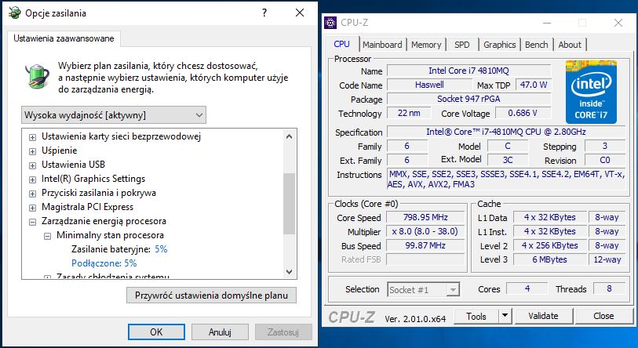
Task: Open the Wysoka wydajność power plan dropdown
Action: 114,115
